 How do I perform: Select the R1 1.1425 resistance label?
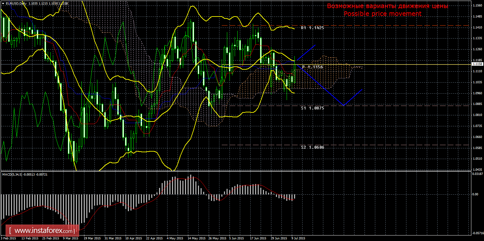point(312,28)
